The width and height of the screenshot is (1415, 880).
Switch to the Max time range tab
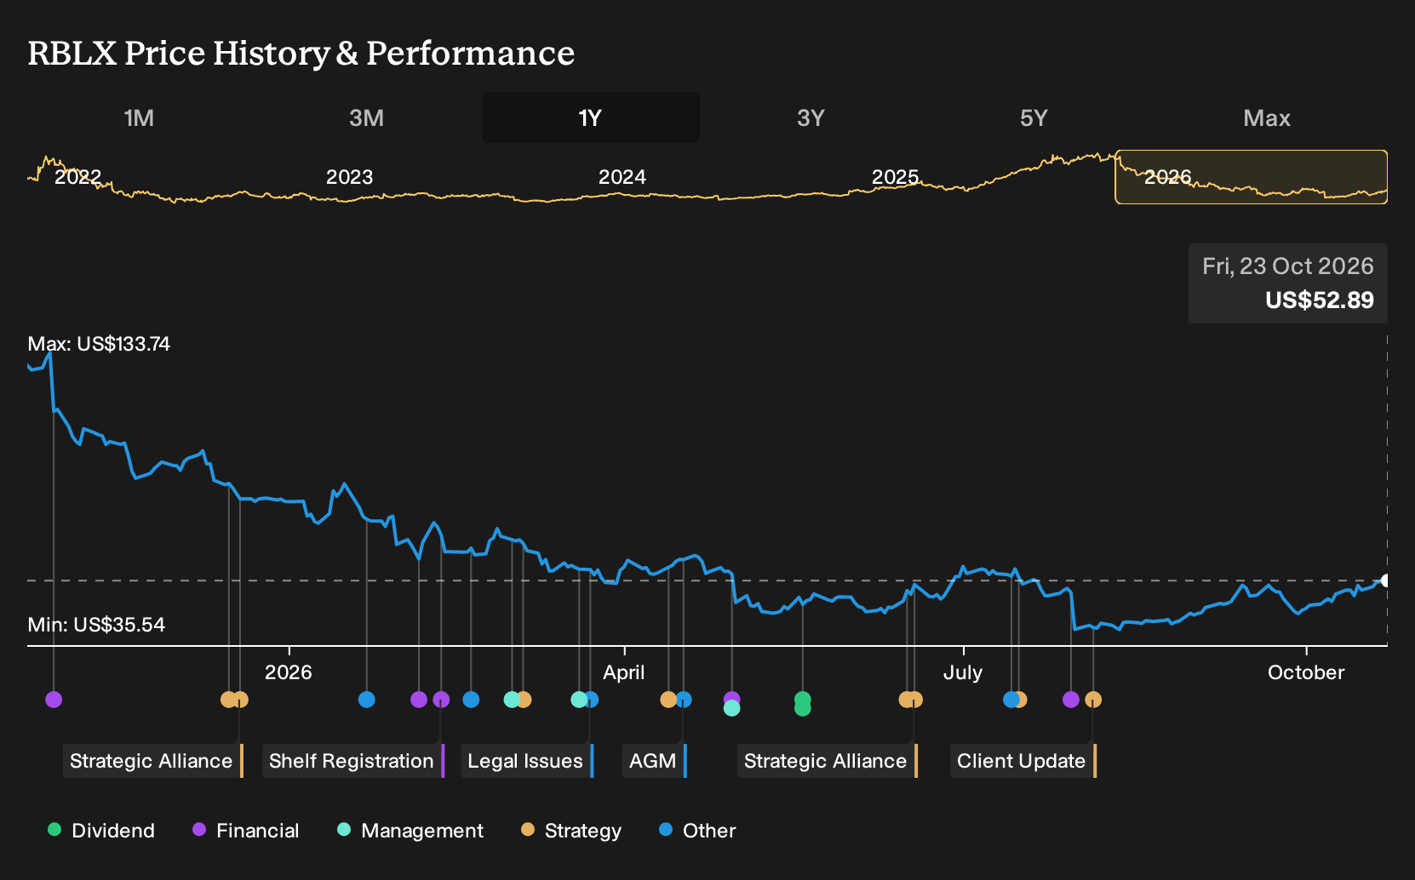(1267, 118)
